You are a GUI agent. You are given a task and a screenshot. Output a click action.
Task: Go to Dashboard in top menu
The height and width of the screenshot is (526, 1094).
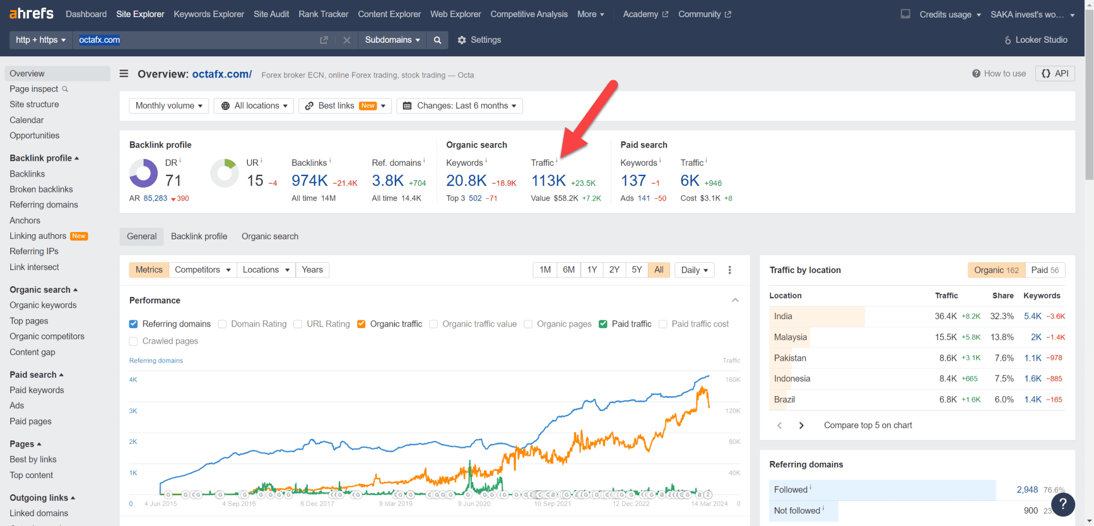[86, 14]
